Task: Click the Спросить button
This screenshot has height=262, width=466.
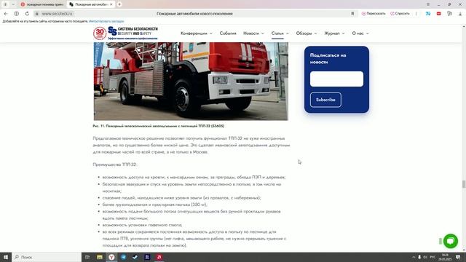Action: click(400, 14)
